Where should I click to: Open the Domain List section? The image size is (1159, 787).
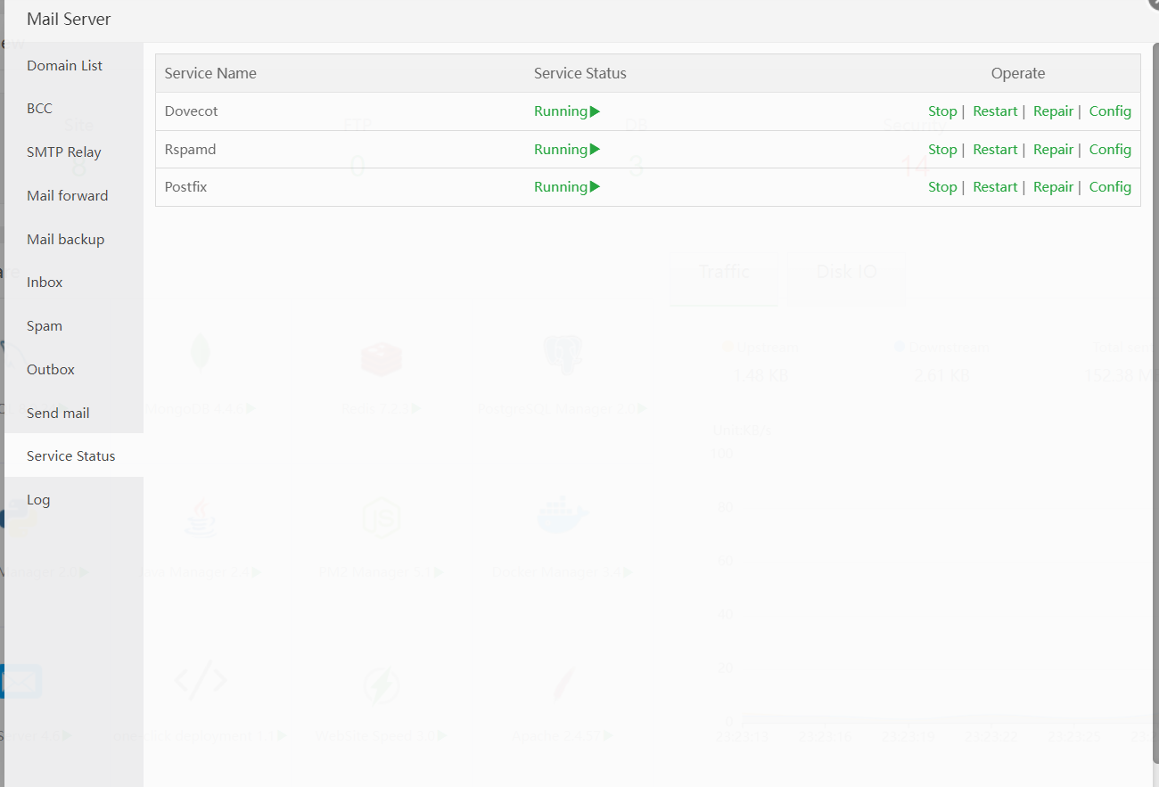click(x=73, y=65)
